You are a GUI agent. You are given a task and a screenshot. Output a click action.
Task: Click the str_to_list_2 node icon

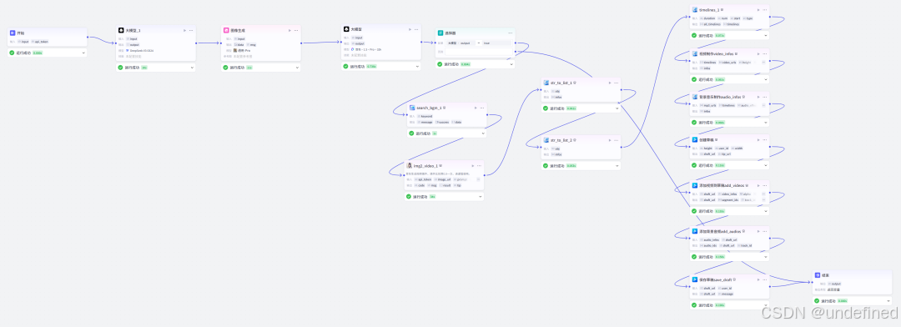coord(546,139)
